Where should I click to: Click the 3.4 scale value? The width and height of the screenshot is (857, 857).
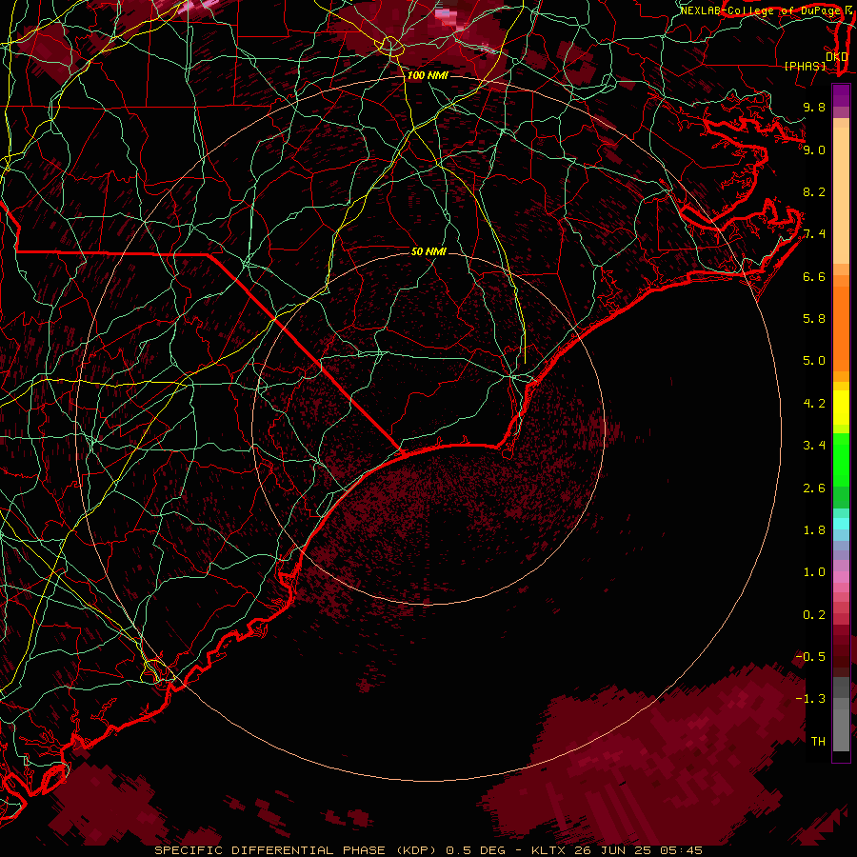pos(814,446)
